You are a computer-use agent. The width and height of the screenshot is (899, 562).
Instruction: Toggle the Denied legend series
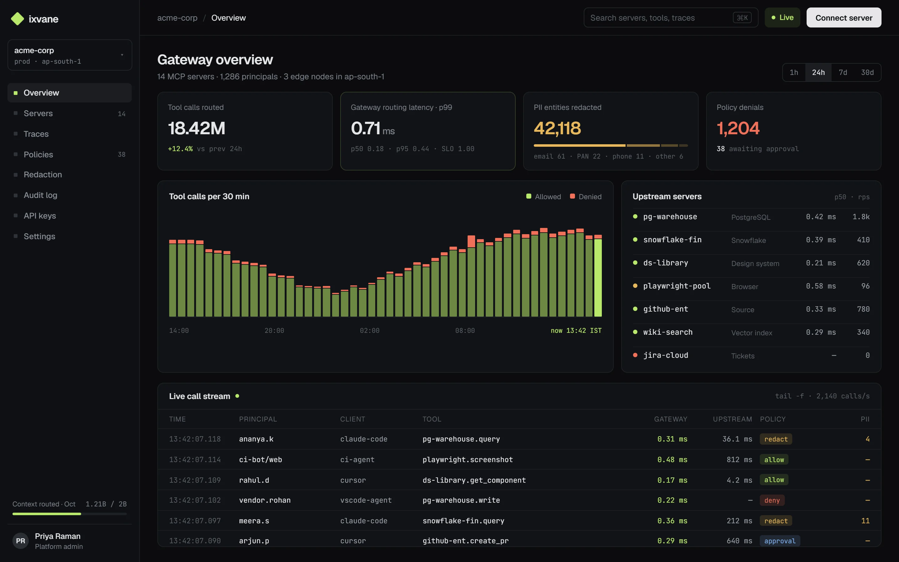(586, 197)
